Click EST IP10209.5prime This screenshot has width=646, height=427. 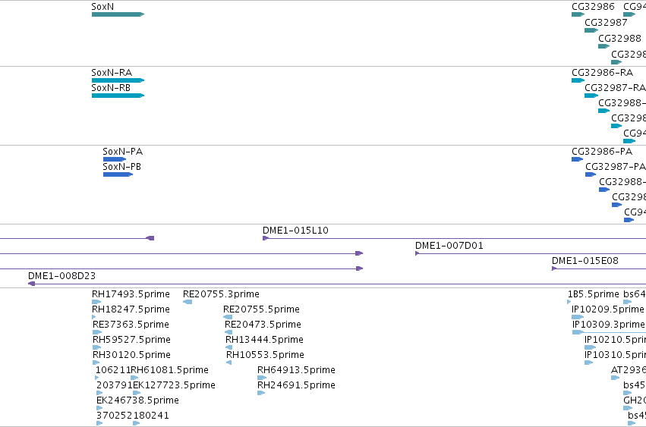click(x=578, y=317)
